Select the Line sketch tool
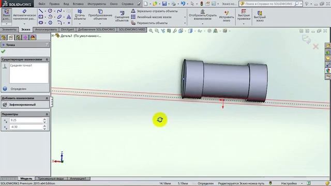Image resolution: width=331 pixels, height=186 pixels. [41, 11]
